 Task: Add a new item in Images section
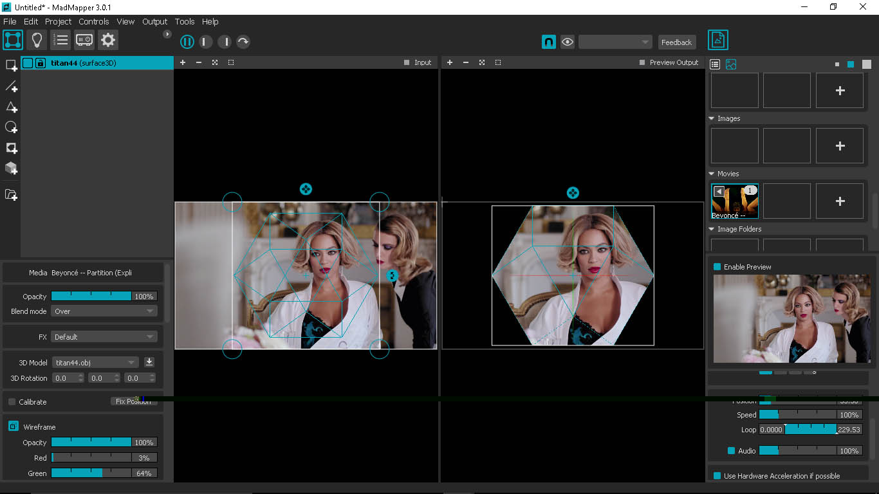tap(840, 146)
